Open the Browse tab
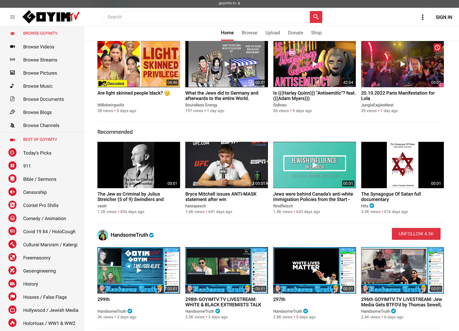This screenshot has width=459, height=331. (249, 33)
